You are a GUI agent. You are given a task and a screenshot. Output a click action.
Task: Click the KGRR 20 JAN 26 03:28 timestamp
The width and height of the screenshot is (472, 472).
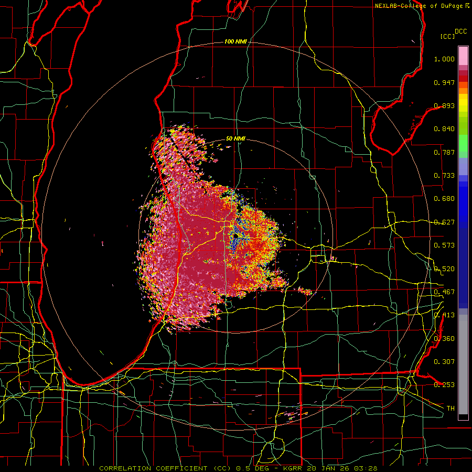coord(330,468)
